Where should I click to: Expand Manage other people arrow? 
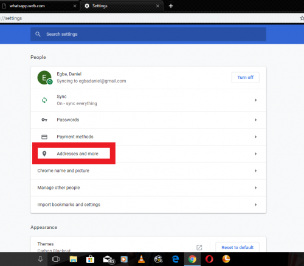[x=256, y=188]
